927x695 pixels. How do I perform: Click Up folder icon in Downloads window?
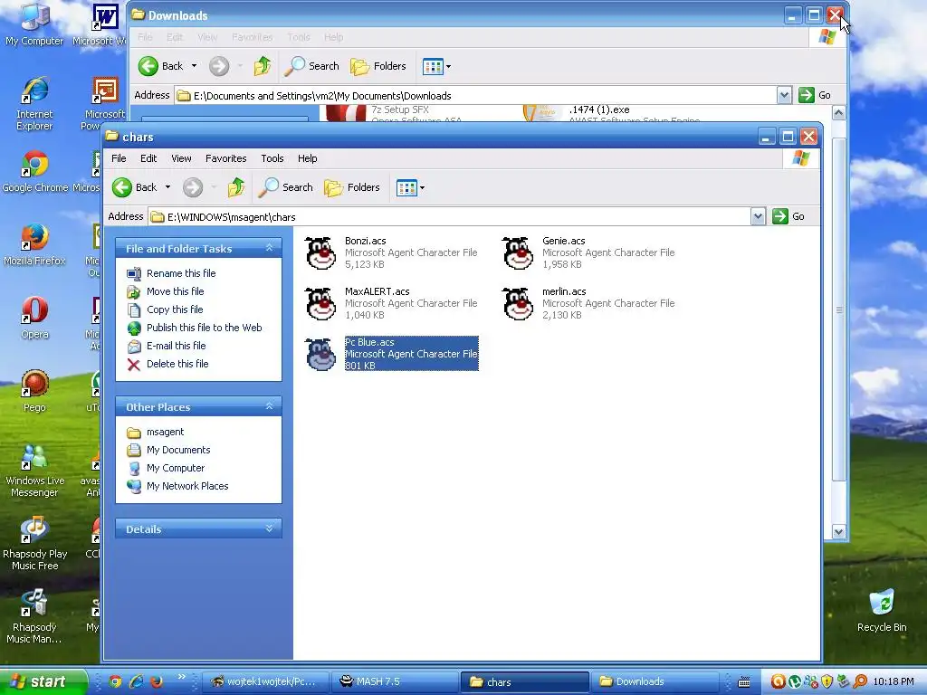pos(262,66)
